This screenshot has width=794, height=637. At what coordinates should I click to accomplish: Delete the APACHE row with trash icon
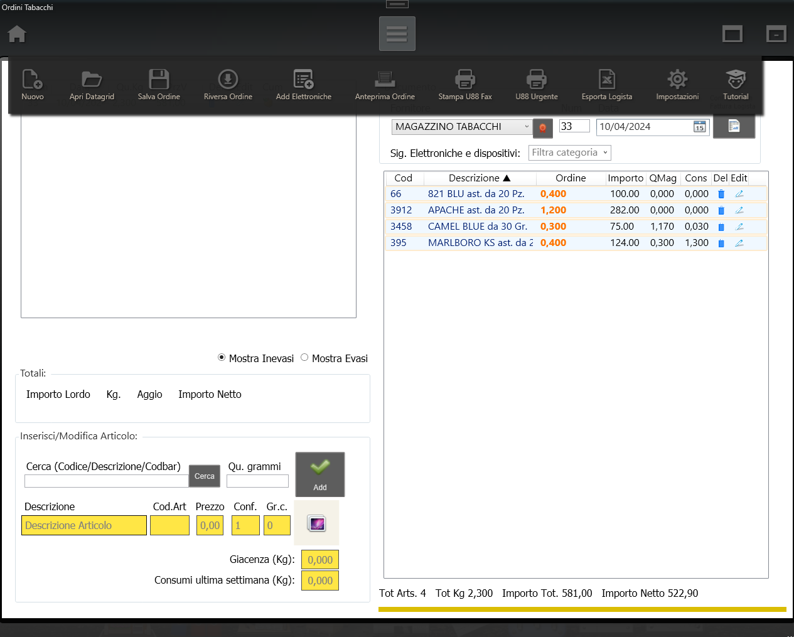point(721,210)
